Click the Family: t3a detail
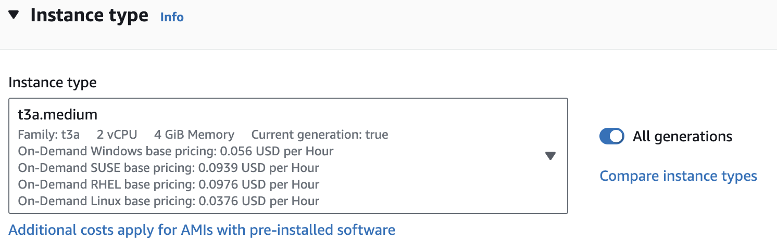The height and width of the screenshot is (240, 777). [49, 135]
